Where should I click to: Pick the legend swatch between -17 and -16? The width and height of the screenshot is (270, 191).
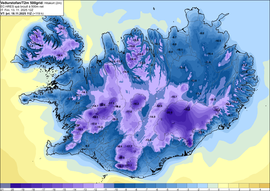point(47,186)
